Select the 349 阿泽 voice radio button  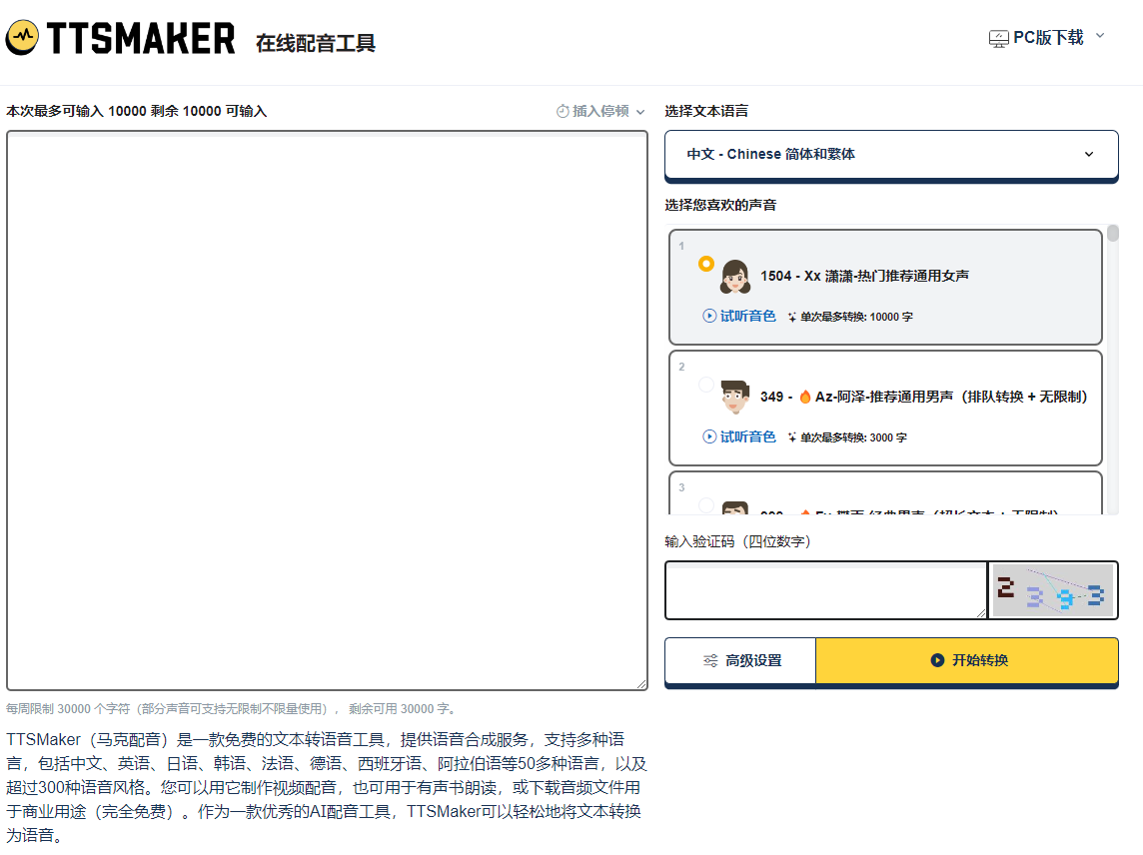(705, 385)
